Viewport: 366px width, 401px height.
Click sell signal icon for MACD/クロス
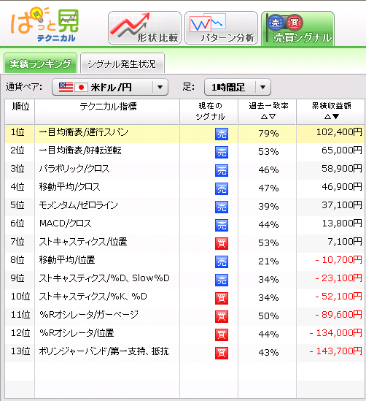point(222,225)
